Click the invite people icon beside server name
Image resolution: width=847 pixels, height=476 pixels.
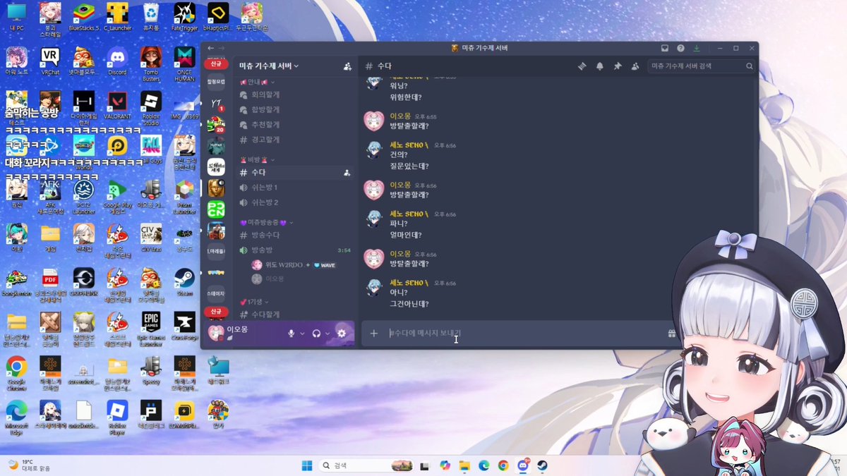[347, 66]
